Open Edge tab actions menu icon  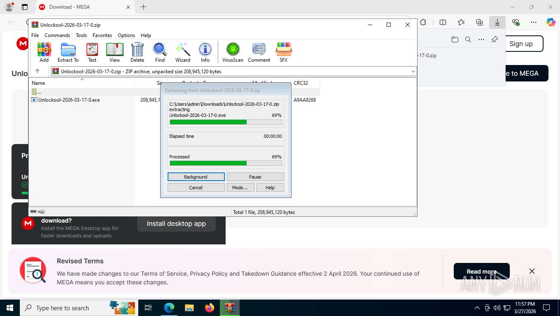[x=25, y=7]
